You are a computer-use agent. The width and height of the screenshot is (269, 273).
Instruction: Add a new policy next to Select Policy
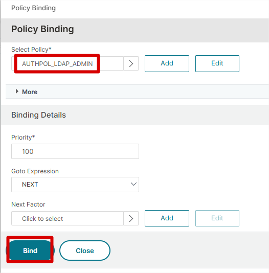tap(167, 63)
